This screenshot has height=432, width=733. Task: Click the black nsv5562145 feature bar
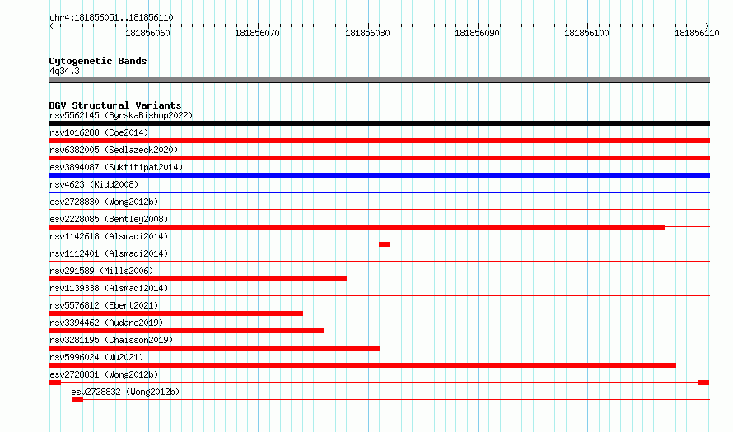coord(379,123)
